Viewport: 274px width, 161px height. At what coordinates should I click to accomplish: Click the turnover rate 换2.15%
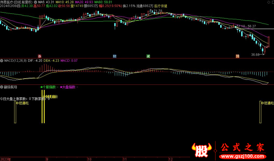(x=129, y=6)
